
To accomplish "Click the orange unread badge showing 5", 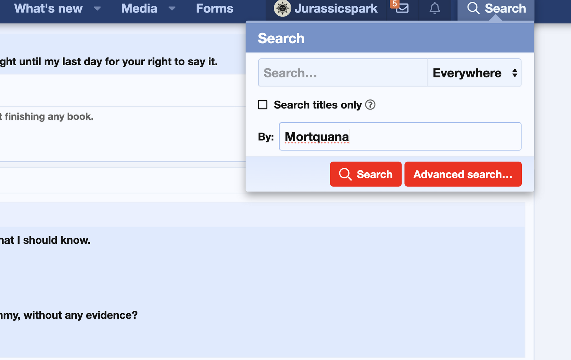I will (x=394, y=4).
